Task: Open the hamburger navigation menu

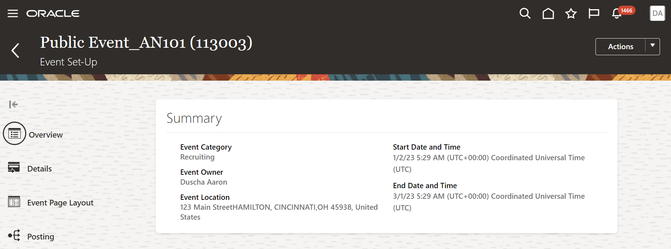Action: [x=13, y=13]
